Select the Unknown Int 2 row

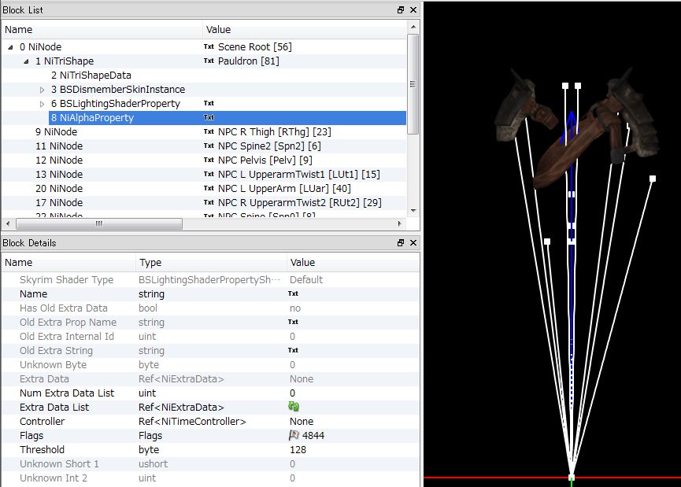210,478
